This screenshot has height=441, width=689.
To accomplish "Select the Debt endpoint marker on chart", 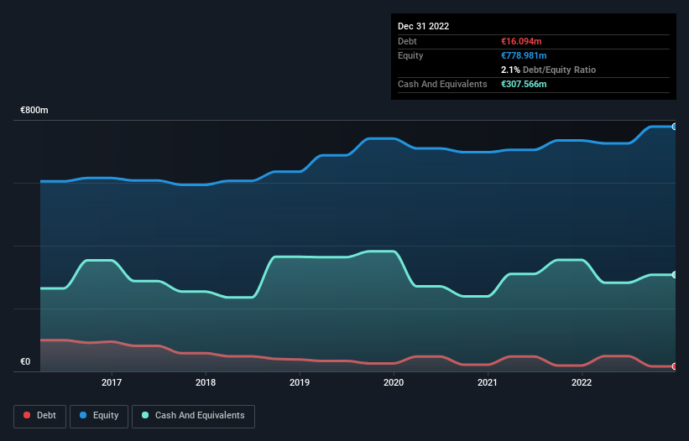I will point(675,366).
